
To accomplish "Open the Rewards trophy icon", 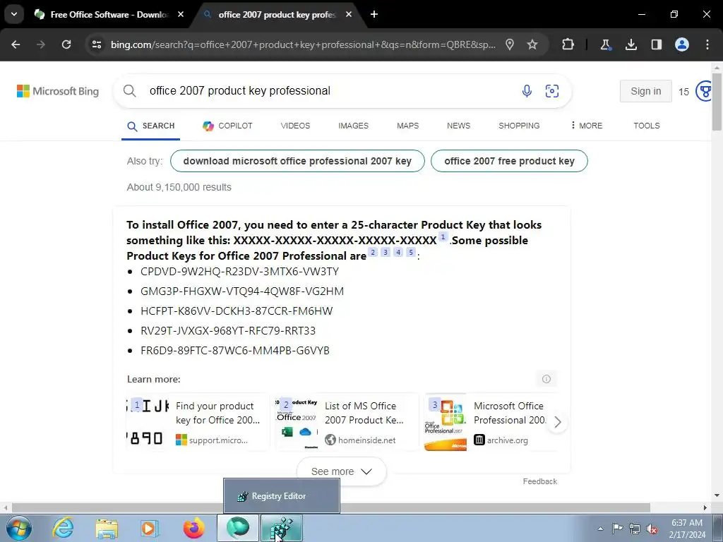I will click(x=704, y=91).
